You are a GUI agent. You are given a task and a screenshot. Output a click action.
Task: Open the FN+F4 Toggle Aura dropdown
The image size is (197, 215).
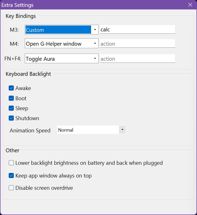pyautogui.click(x=61, y=59)
